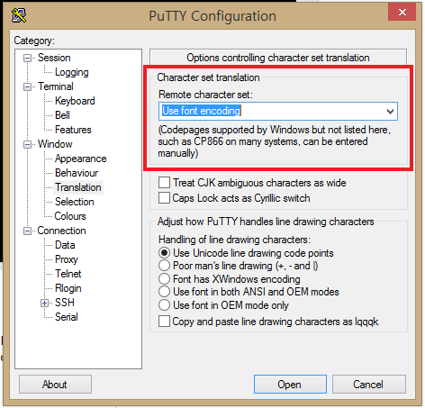Open the Behaviour category

click(x=77, y=173)
